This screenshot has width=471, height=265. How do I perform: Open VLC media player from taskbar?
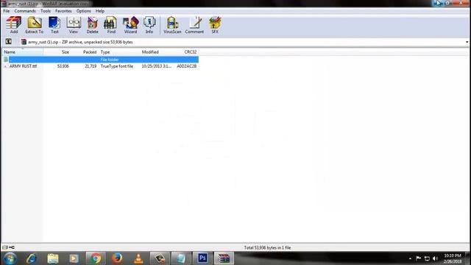click(138, 258)
